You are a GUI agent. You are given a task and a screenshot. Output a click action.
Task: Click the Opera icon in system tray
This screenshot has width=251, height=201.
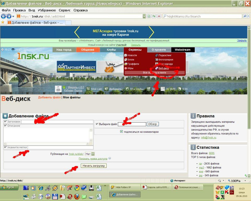coord(217,187)
